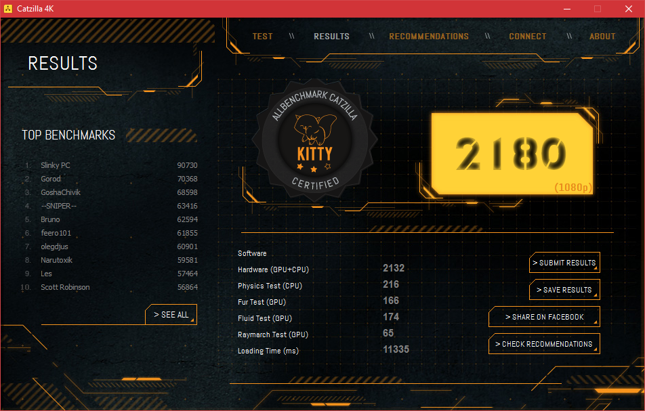Click the score 56864
This screenshot has height=411, width=645.
[187, 287]
